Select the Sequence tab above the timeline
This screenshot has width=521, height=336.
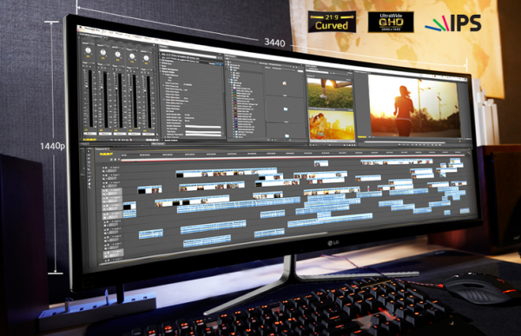(x=102, y=148)
